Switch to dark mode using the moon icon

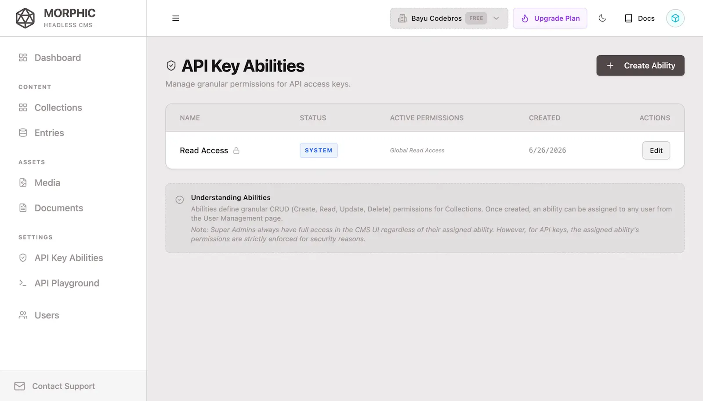[x=602, y=18]
